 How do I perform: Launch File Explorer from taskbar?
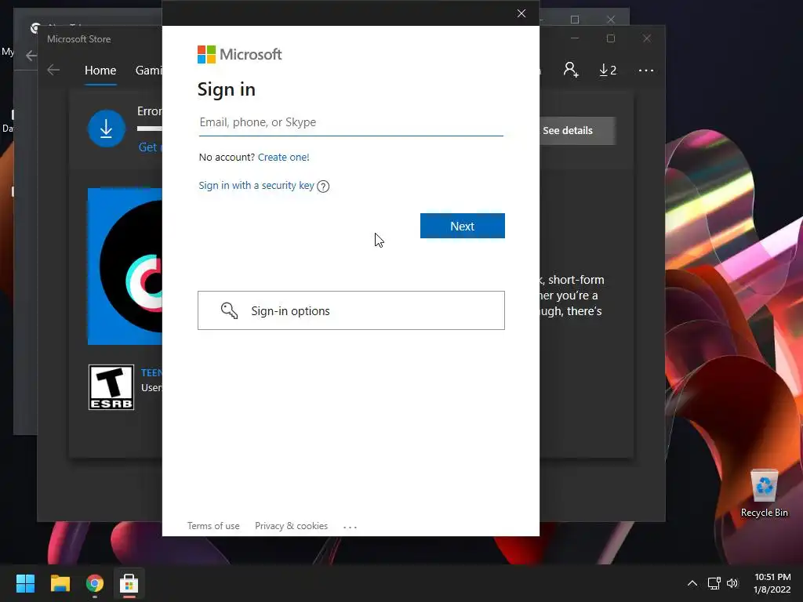[60, 583]
